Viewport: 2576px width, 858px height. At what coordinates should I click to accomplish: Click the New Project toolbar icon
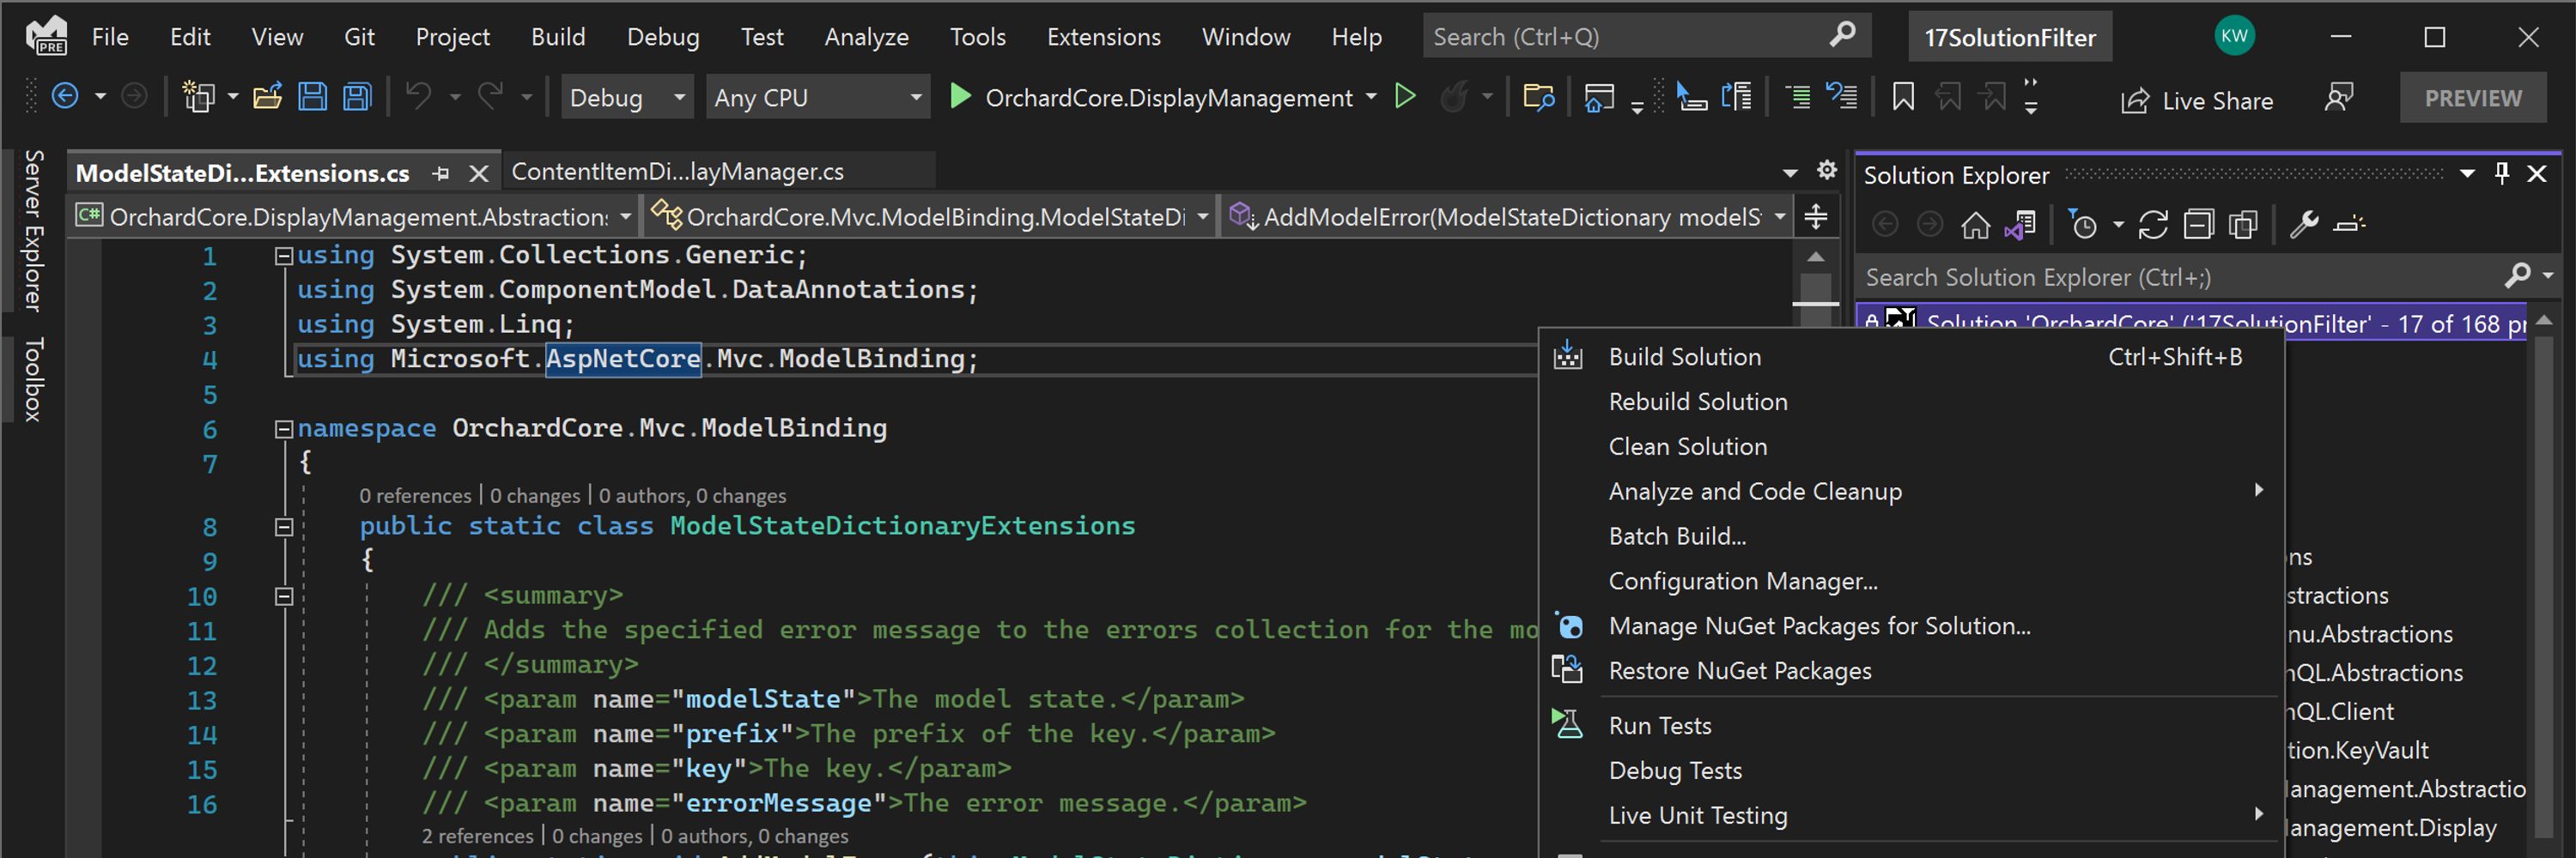coord(199,97)
